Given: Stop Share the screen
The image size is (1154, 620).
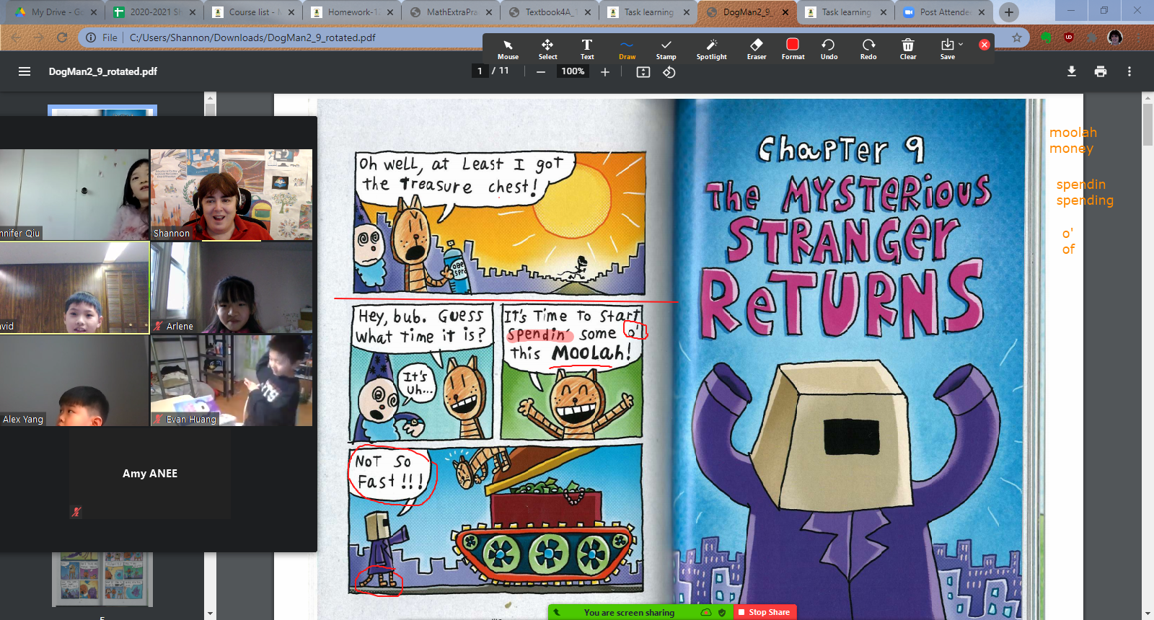Looking at the screenshot, I should [765, 612].
